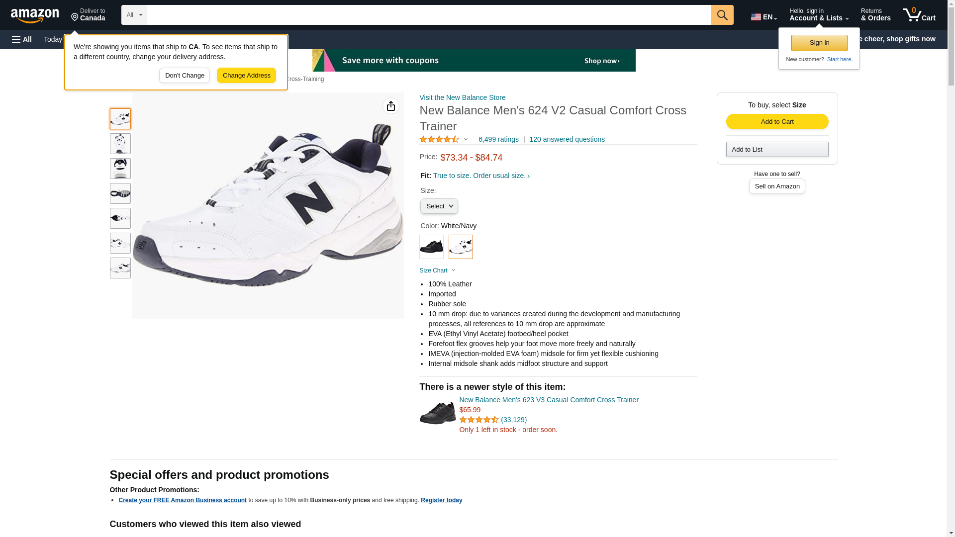This screenshot has height=537, width=955.
Task: Click the search magnifier button
Action: click(722, 15)
